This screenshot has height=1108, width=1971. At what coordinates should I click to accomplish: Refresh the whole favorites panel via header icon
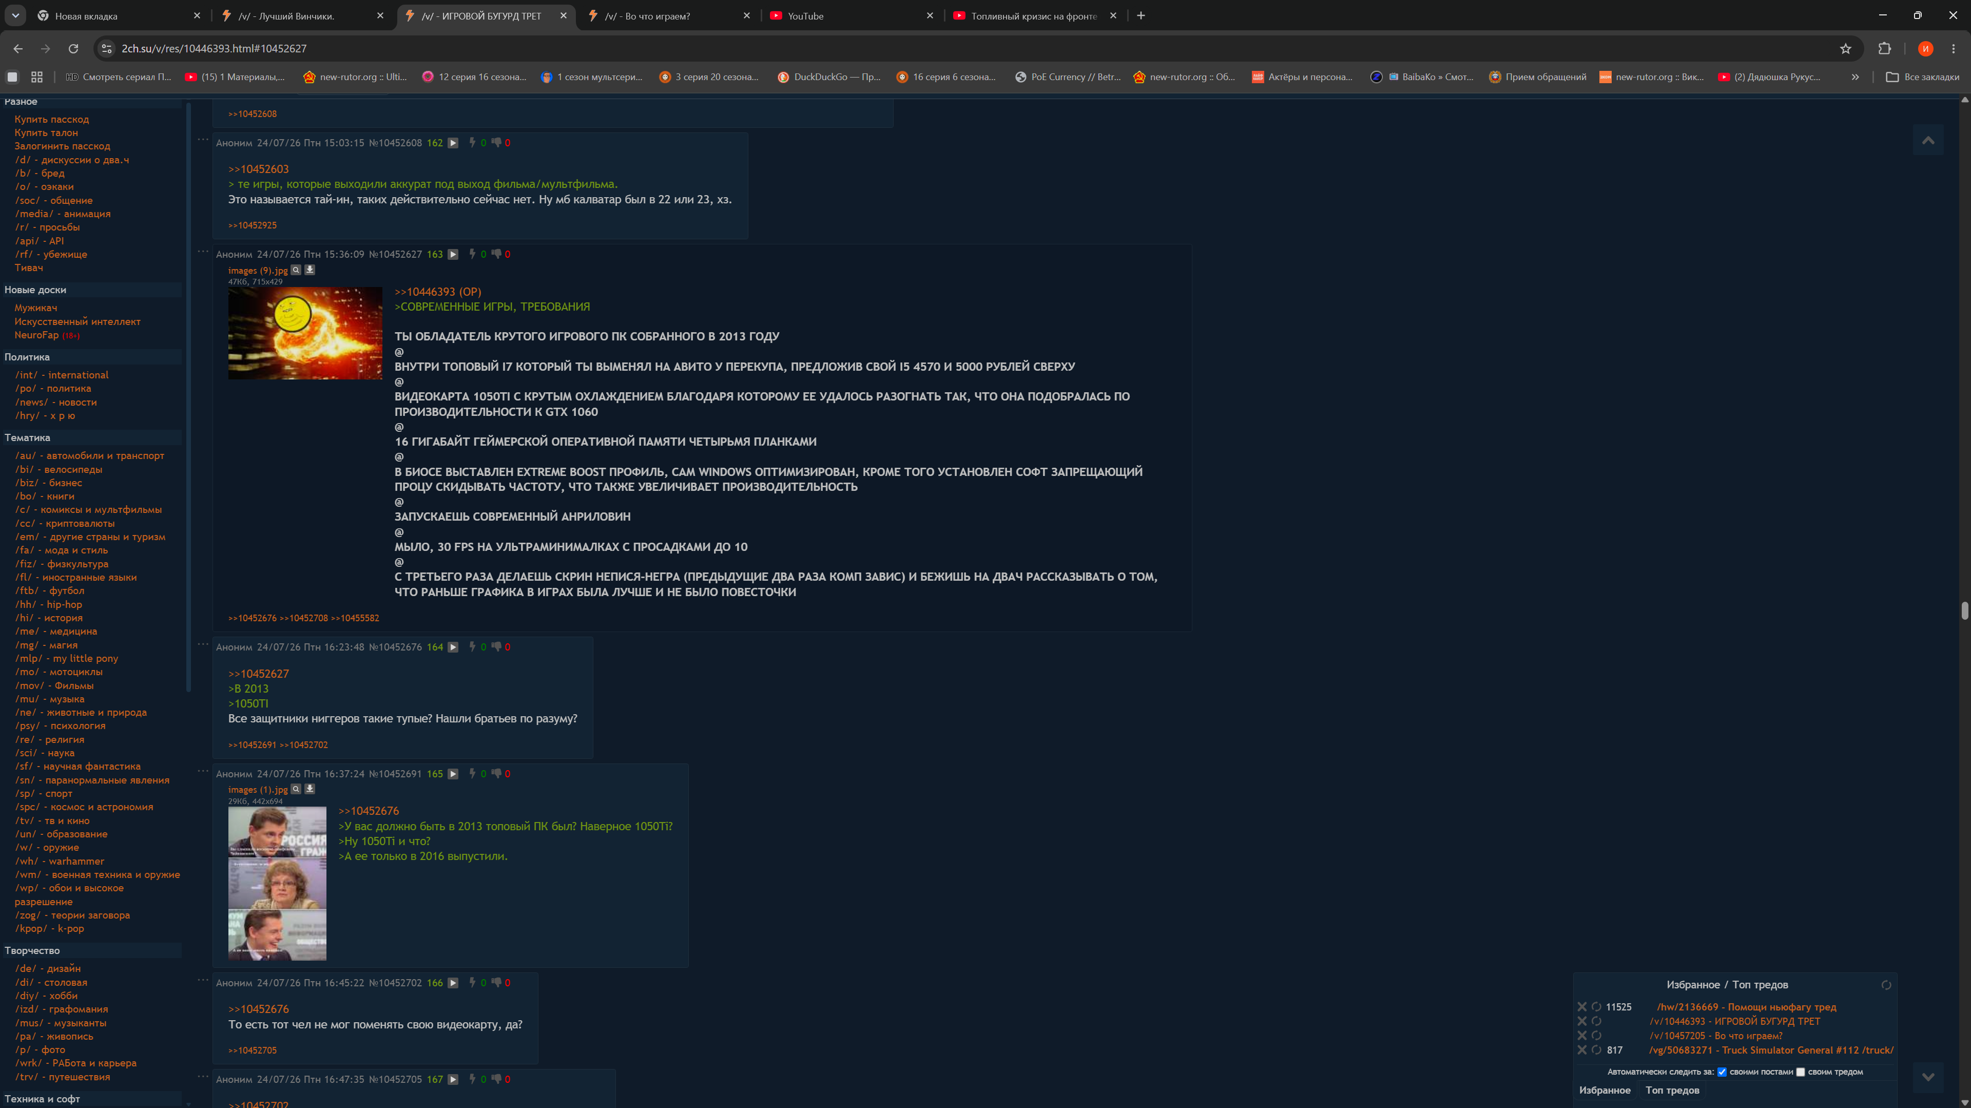click(1886, 985)
